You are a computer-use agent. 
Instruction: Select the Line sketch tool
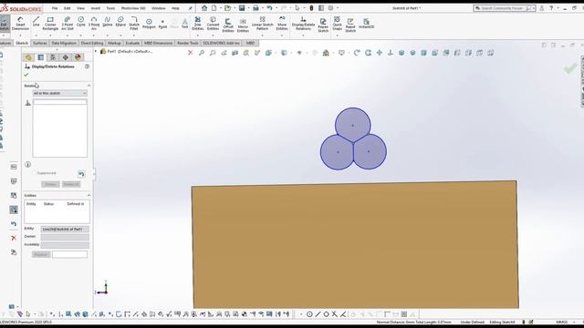pyautogui.click(x=36, y=22)
